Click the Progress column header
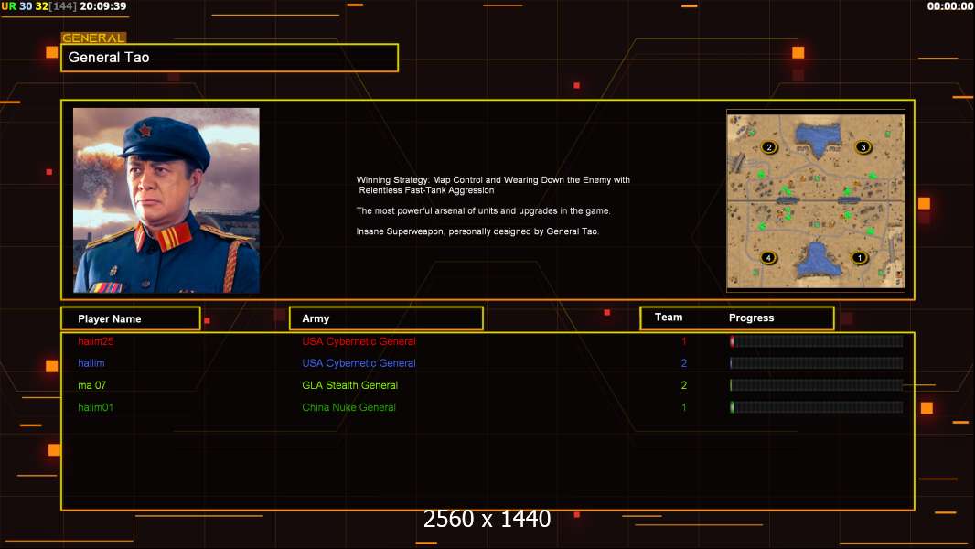 click(751, 318)
